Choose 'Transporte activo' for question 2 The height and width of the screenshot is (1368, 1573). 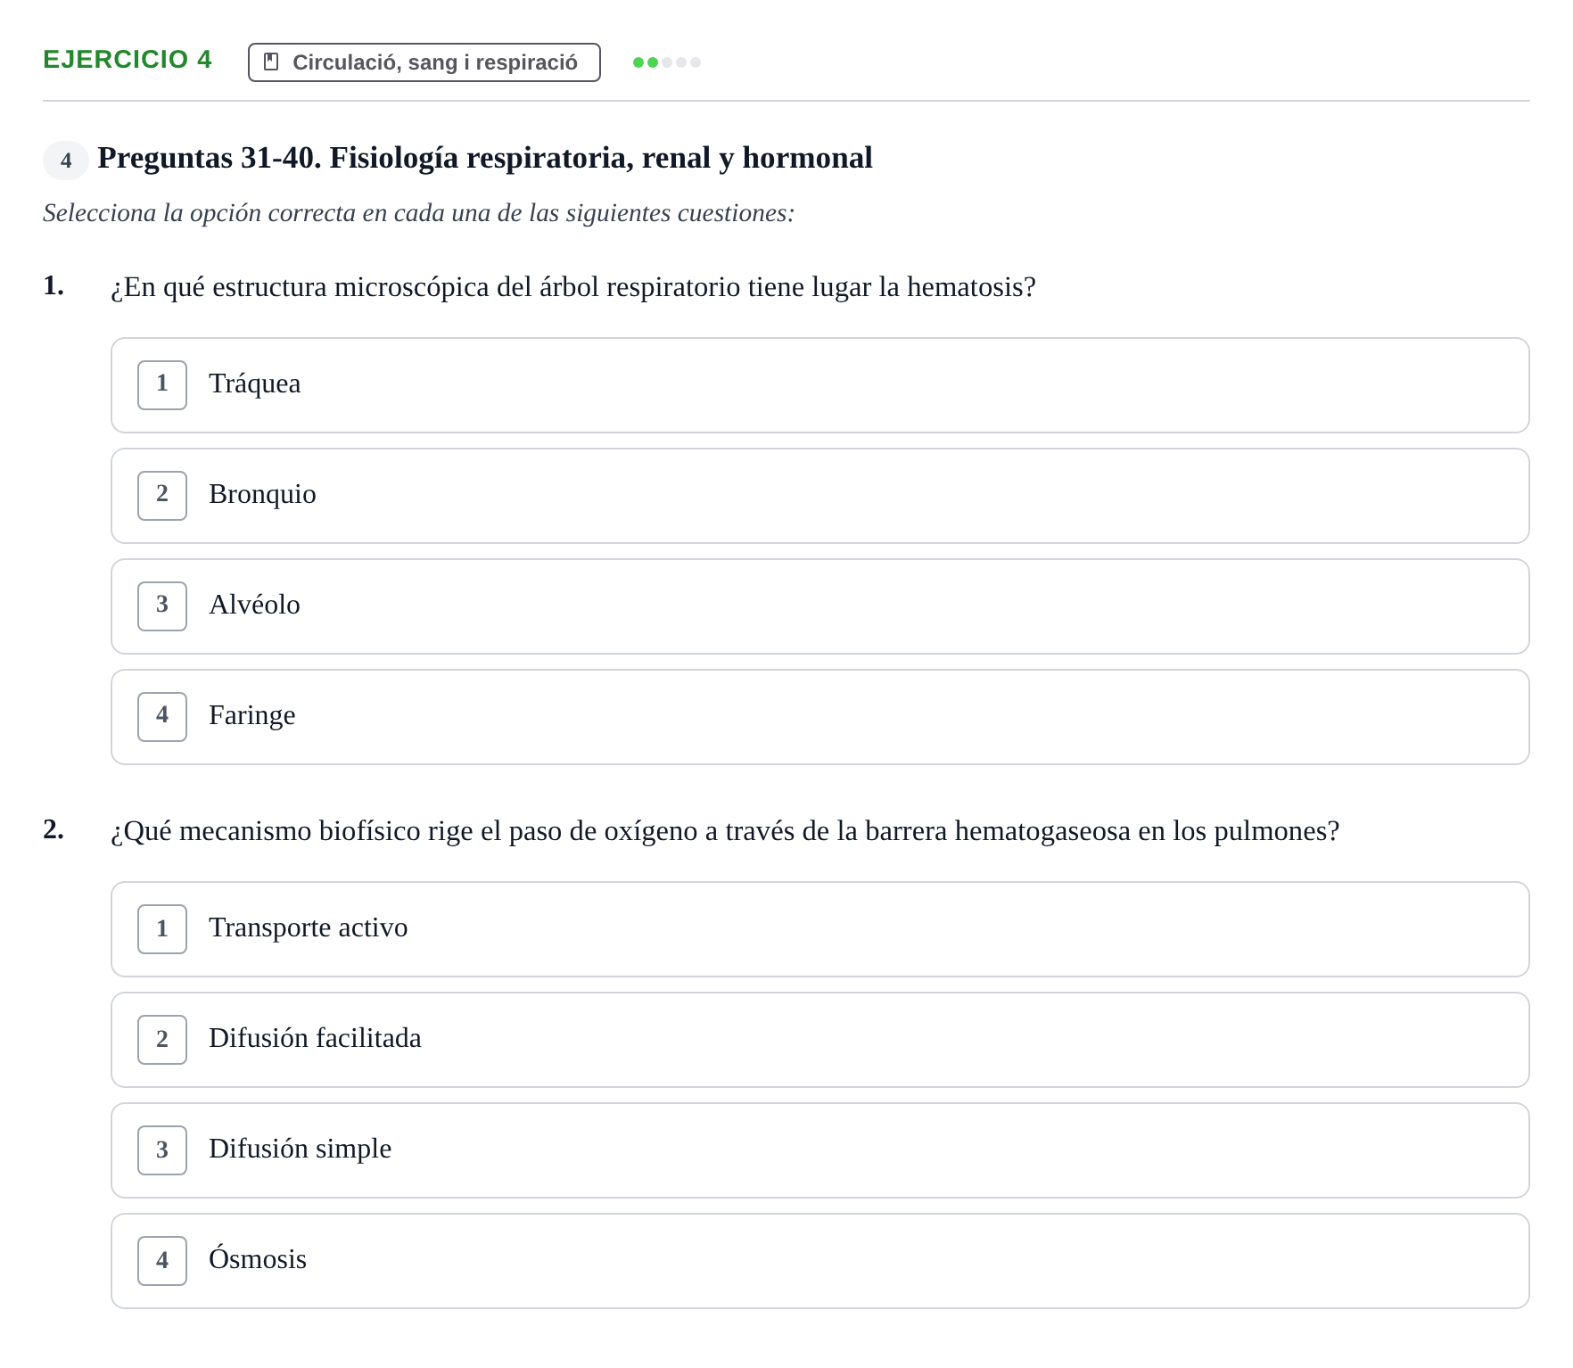click(x=820, y=929)
